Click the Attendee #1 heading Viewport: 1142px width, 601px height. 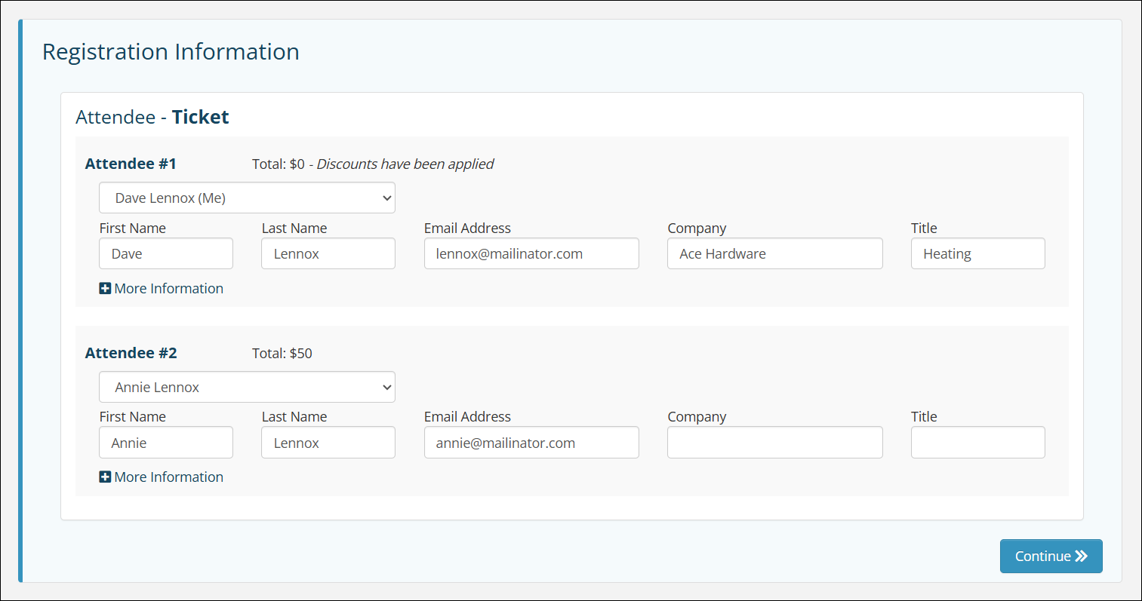[x=131, y=164]
